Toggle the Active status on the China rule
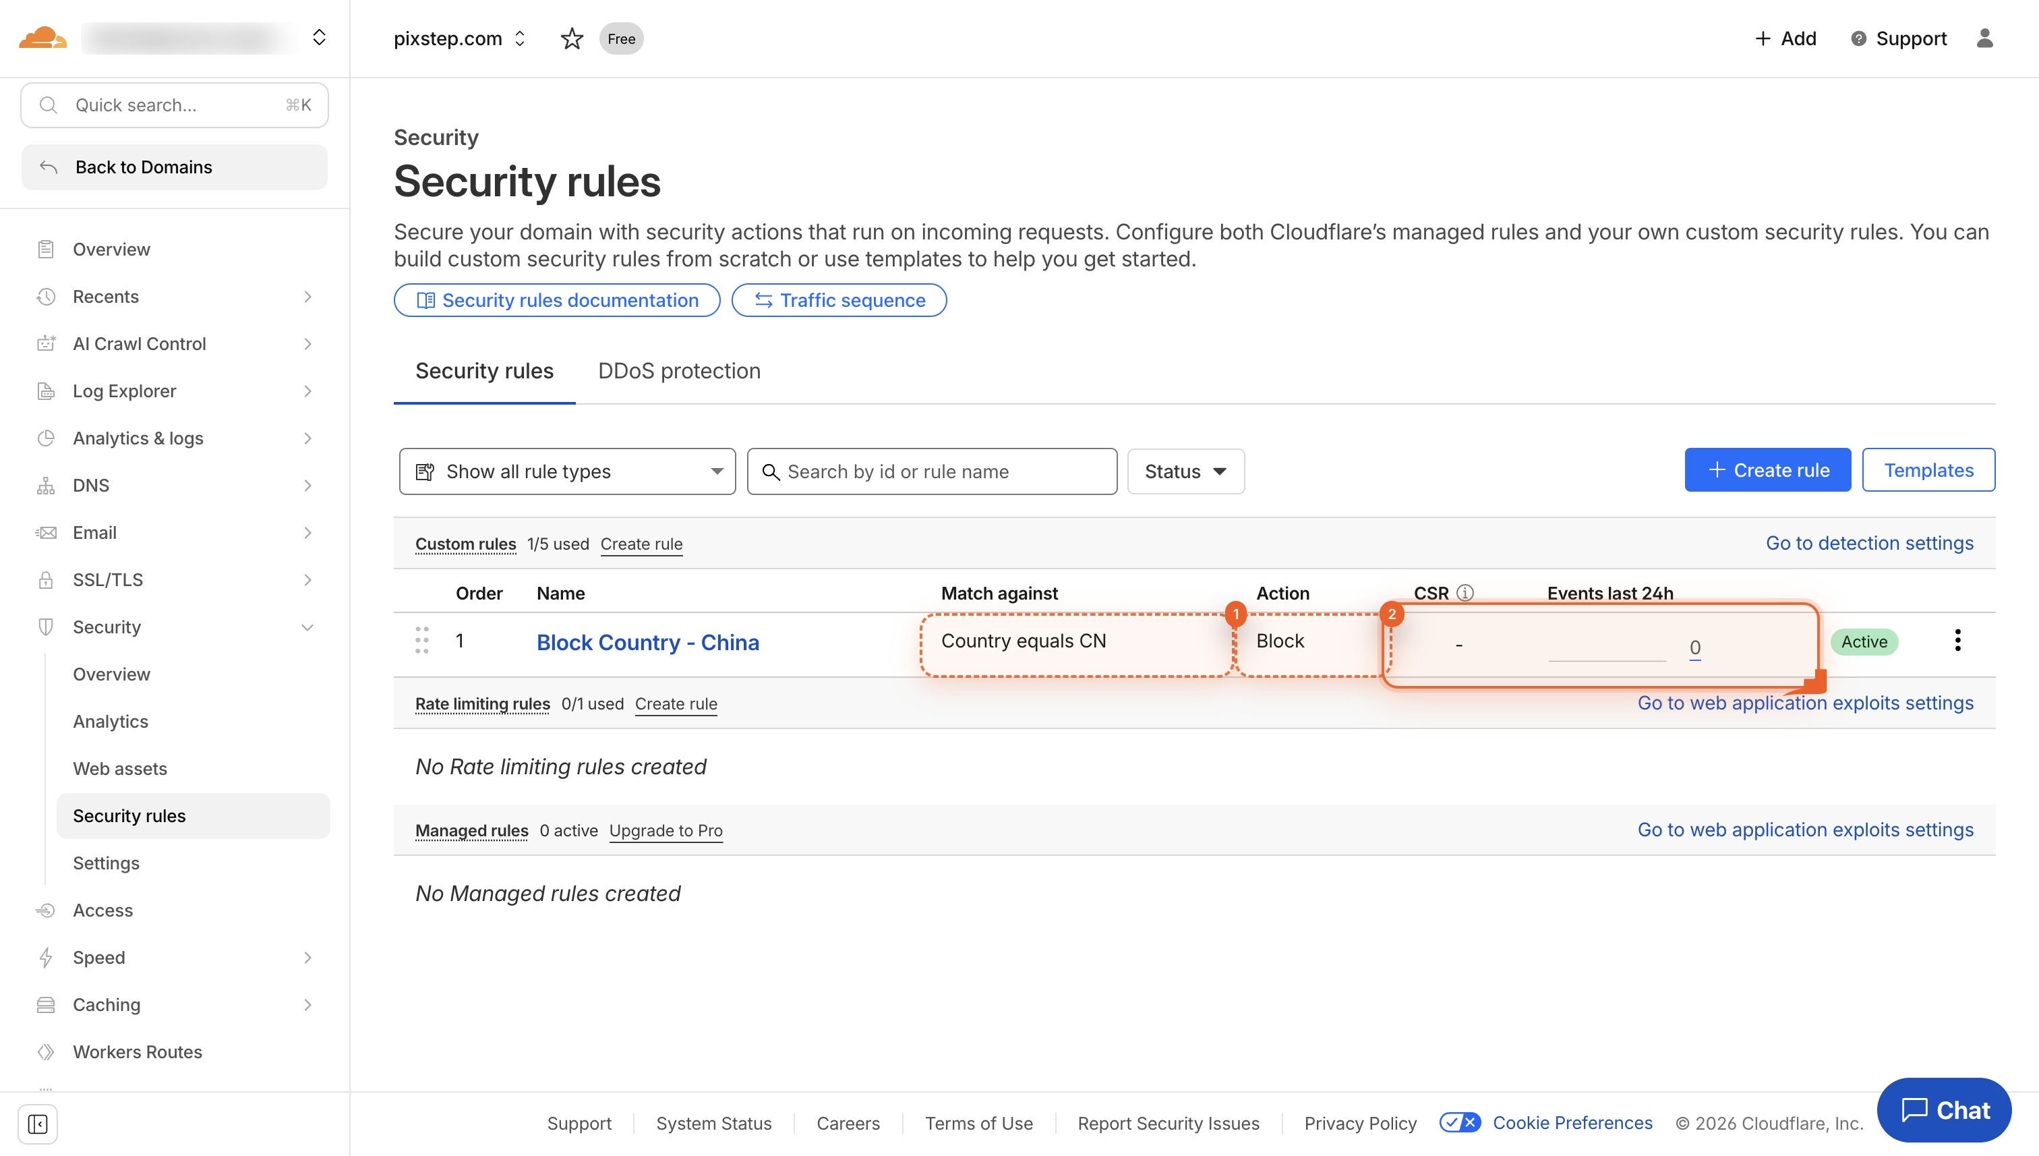Viewport: 2039px width, 1156px height. tap(1864, 641)
